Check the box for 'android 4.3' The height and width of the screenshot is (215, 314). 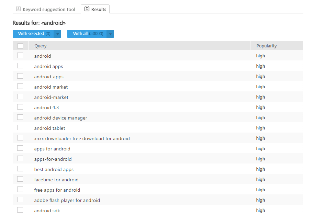[x=20, y=107]
